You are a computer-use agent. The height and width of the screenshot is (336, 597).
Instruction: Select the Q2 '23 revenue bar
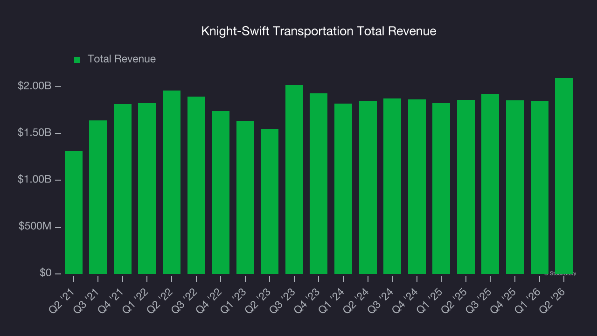tap(270, 201)
